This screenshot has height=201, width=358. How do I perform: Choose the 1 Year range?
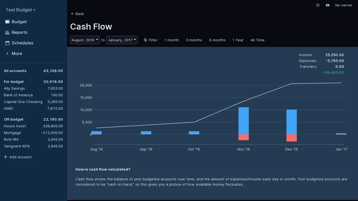point(238,40)
